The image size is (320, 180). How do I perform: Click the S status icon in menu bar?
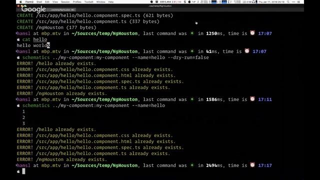tap(185, 2)
